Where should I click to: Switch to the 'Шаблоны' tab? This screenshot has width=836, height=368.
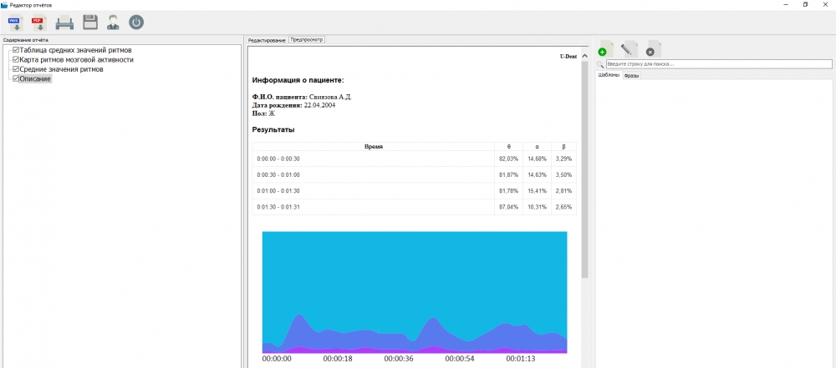point(608,76)
